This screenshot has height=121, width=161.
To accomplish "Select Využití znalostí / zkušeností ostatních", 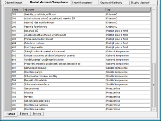I will click(x=65, y=60).
